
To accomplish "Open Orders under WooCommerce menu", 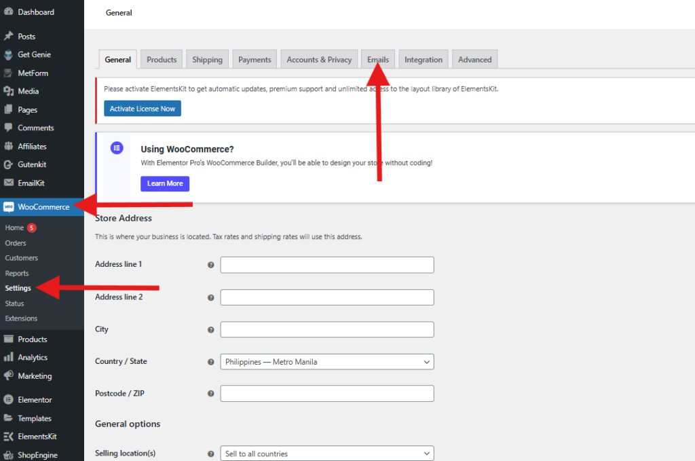I will [16, 243].
